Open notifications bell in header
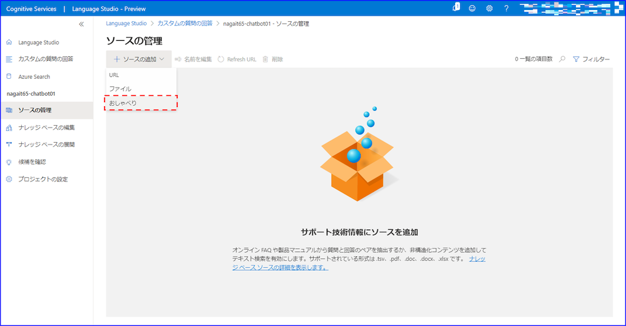The image size is (626, 326). pyautogui.click(x=456, y=8)
